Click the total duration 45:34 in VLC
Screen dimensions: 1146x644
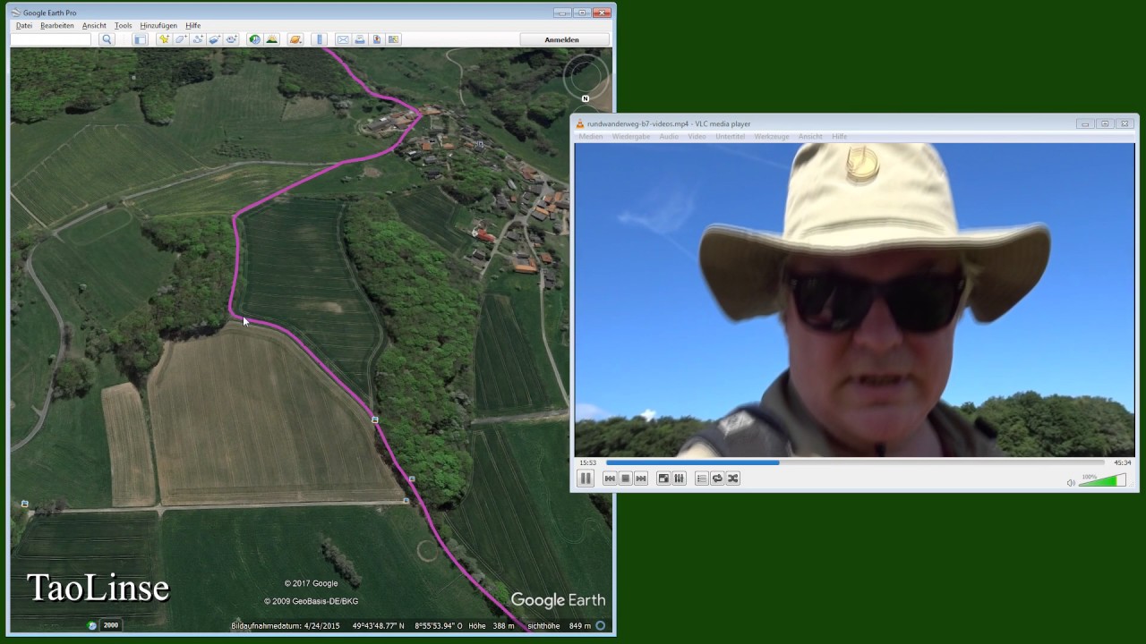[1122, 462]
